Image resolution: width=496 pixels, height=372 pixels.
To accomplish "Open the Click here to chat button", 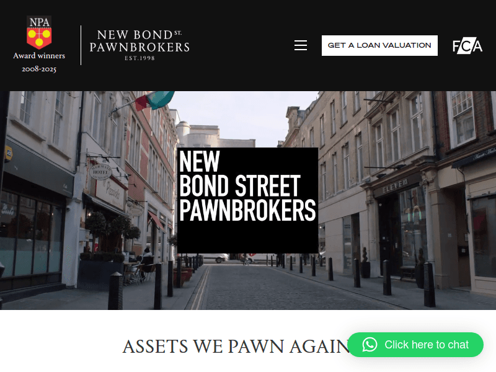I will pos(415,345).
